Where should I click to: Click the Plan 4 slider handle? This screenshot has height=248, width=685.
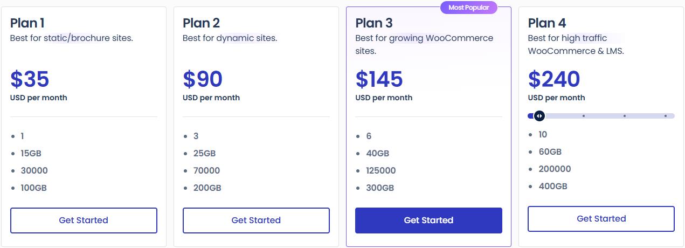coord(539,116)
